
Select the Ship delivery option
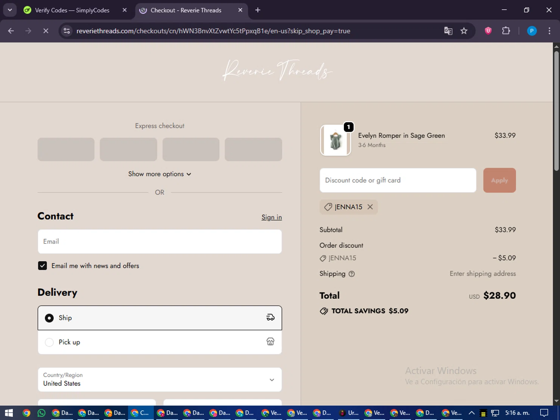coord(160,318)
